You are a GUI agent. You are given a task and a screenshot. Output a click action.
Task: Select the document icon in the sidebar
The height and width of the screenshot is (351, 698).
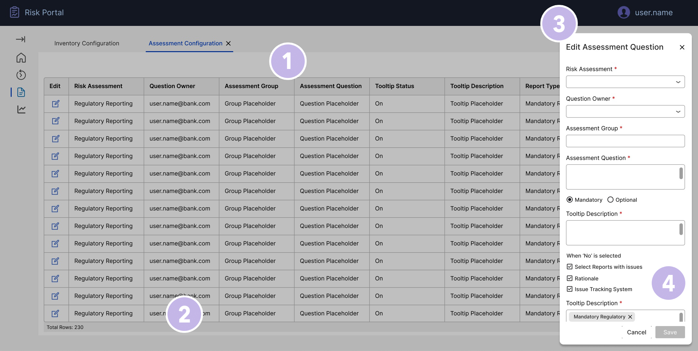point(21,92)
